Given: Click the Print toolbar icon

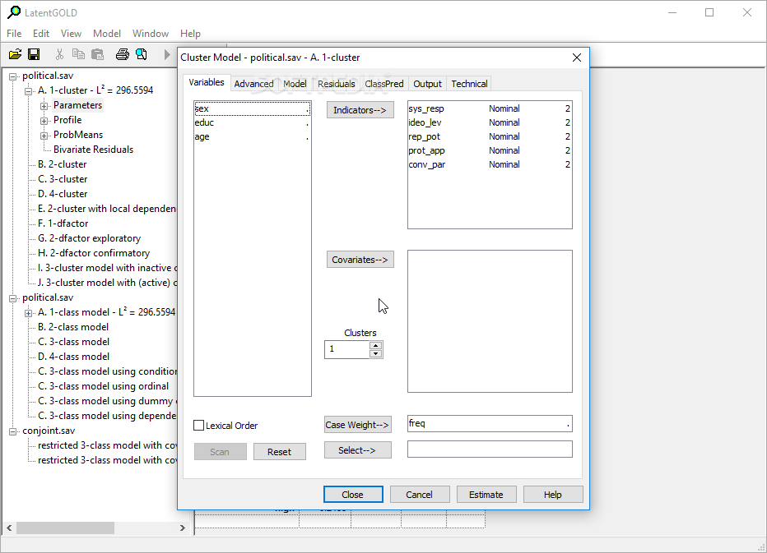Looking at the screenshot, I should click(123, 54).
